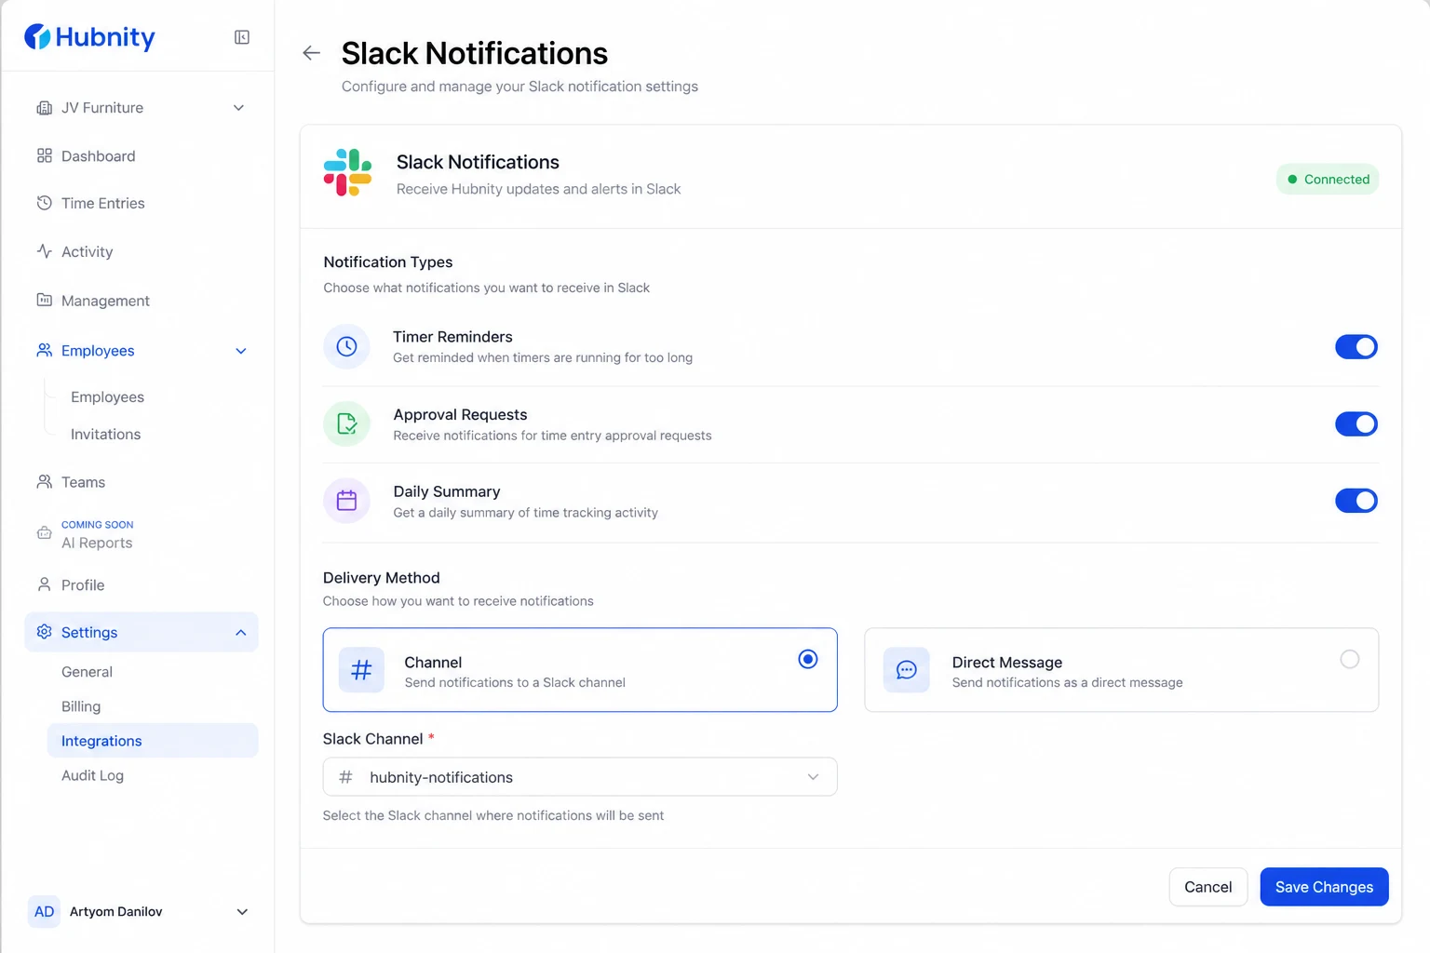Image resolution: width=1430 pixels, height=953 pixels.
Task: Click the Hubnity logo
Action: click(89, 37)
